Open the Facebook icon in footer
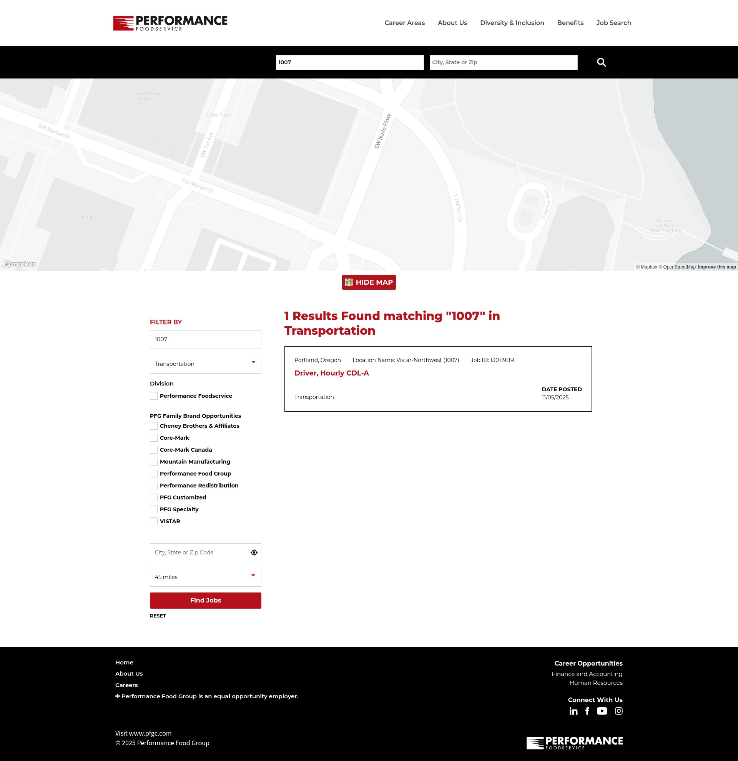 tap(587, 711)
